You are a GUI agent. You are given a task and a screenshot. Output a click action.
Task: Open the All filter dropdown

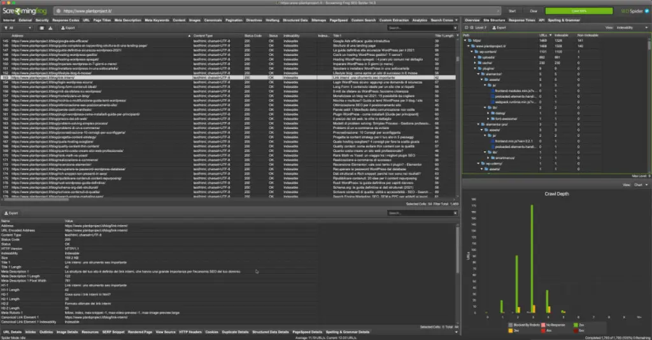point(17,28)
